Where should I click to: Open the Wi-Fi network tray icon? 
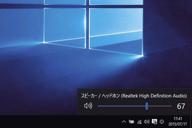coord(140,122)
